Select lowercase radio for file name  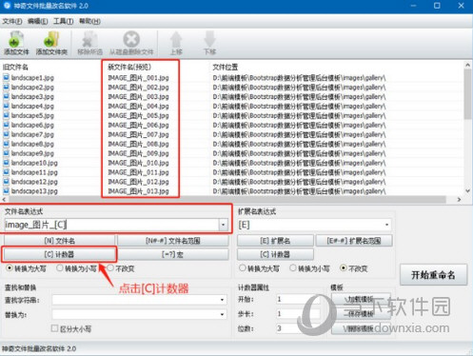point(59,267)
